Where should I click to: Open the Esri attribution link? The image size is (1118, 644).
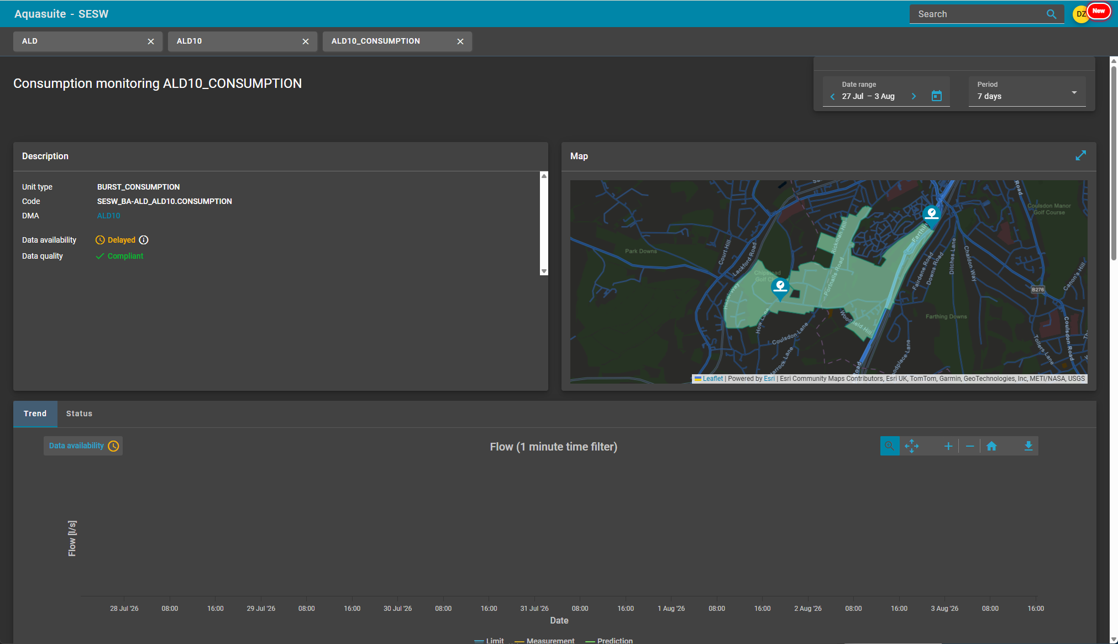click(769, 379)
